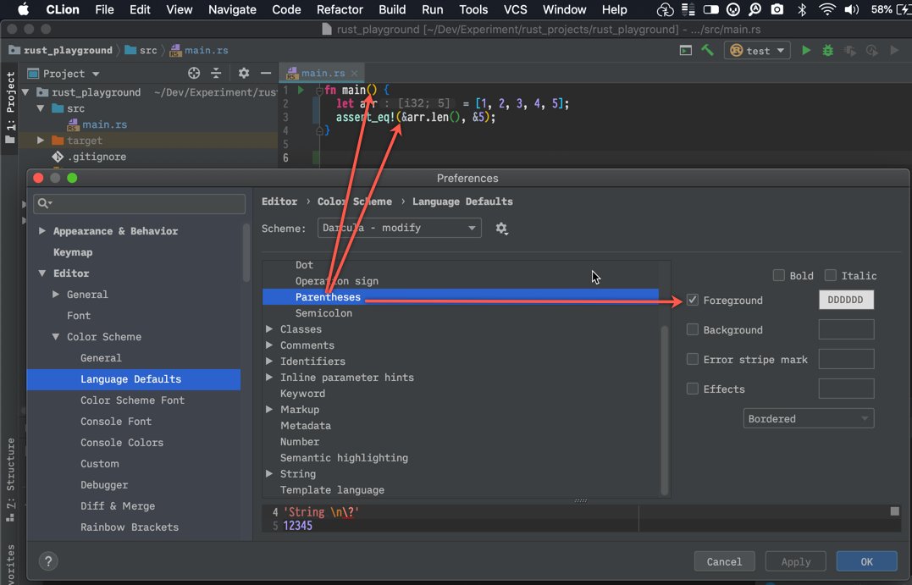Hide the Project panel with minus icon

click(266, 74)
